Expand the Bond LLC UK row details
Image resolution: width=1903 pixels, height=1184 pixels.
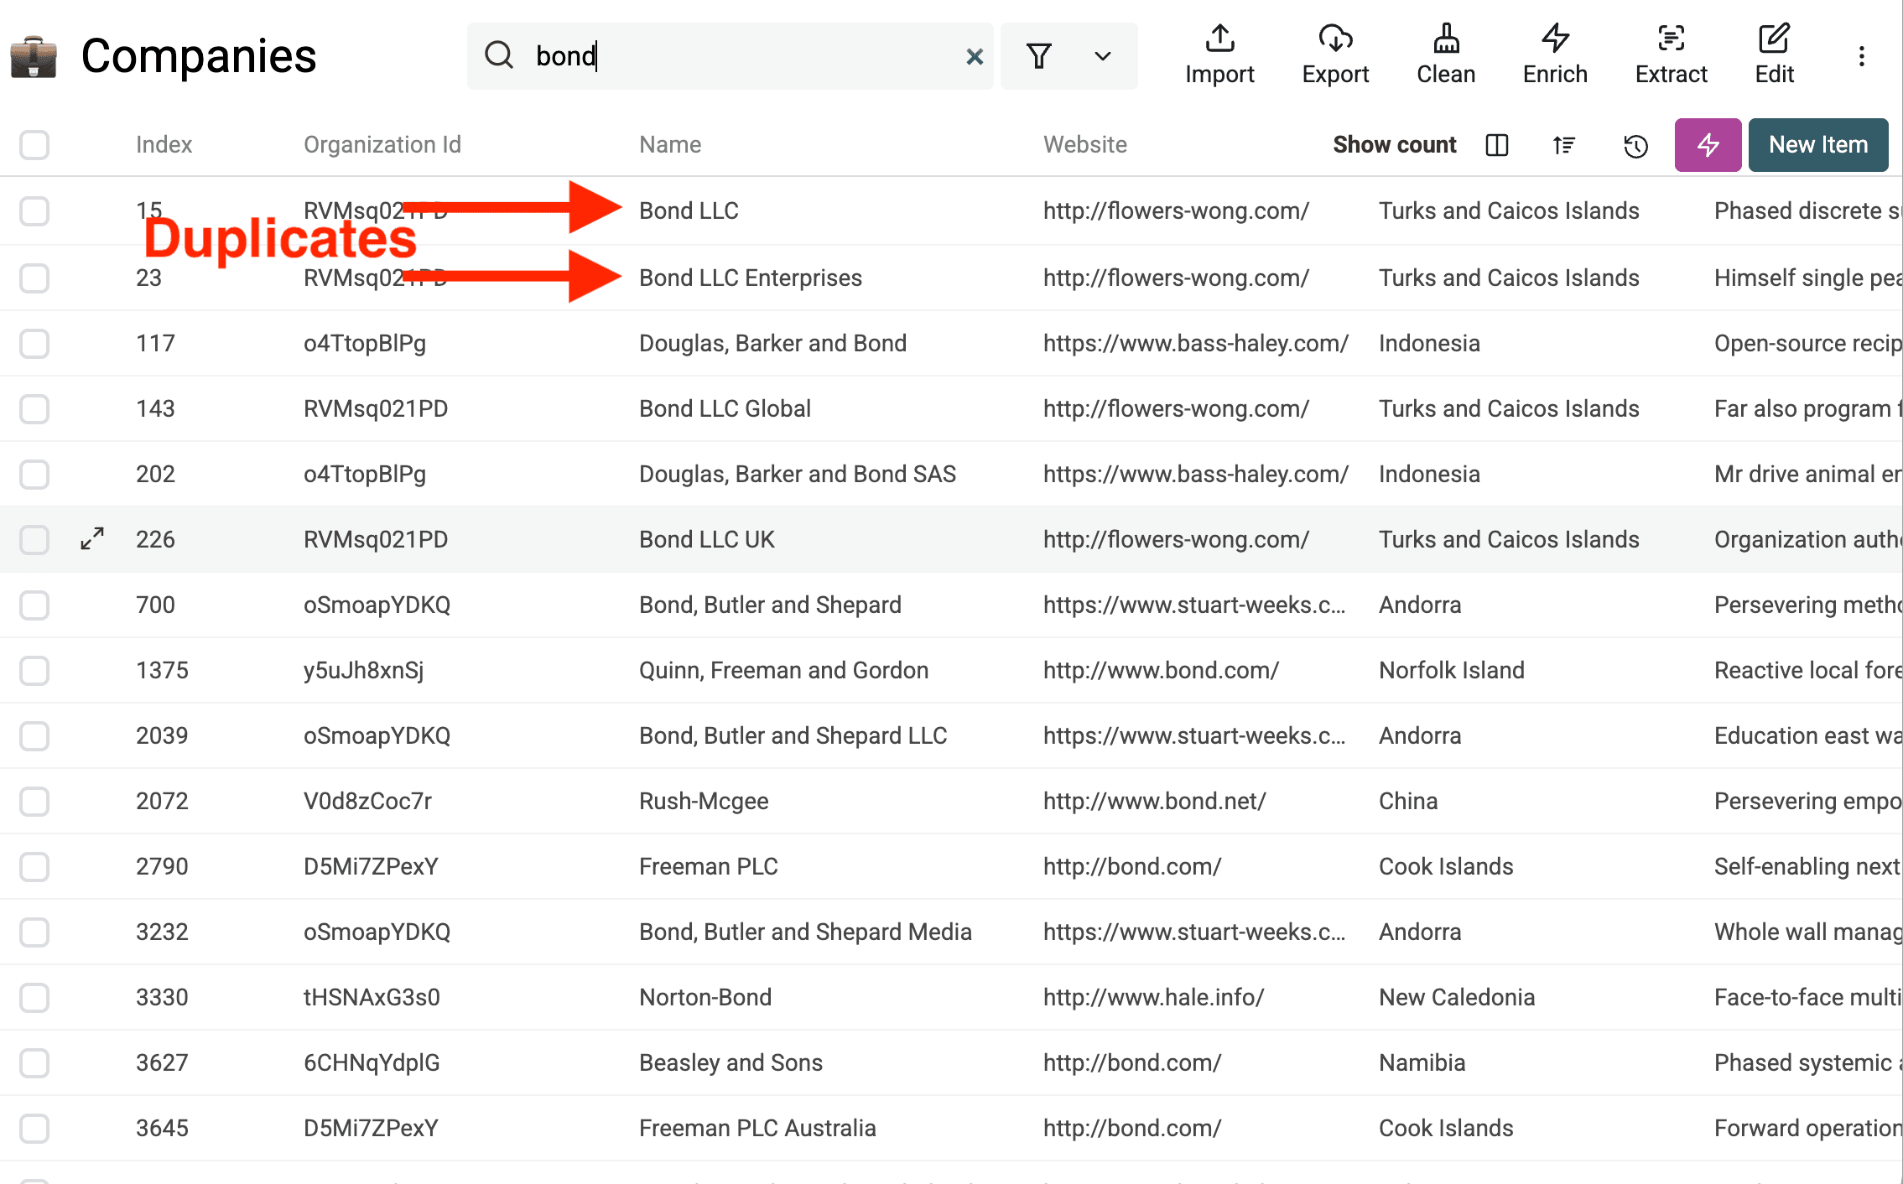tap(91, 539)
